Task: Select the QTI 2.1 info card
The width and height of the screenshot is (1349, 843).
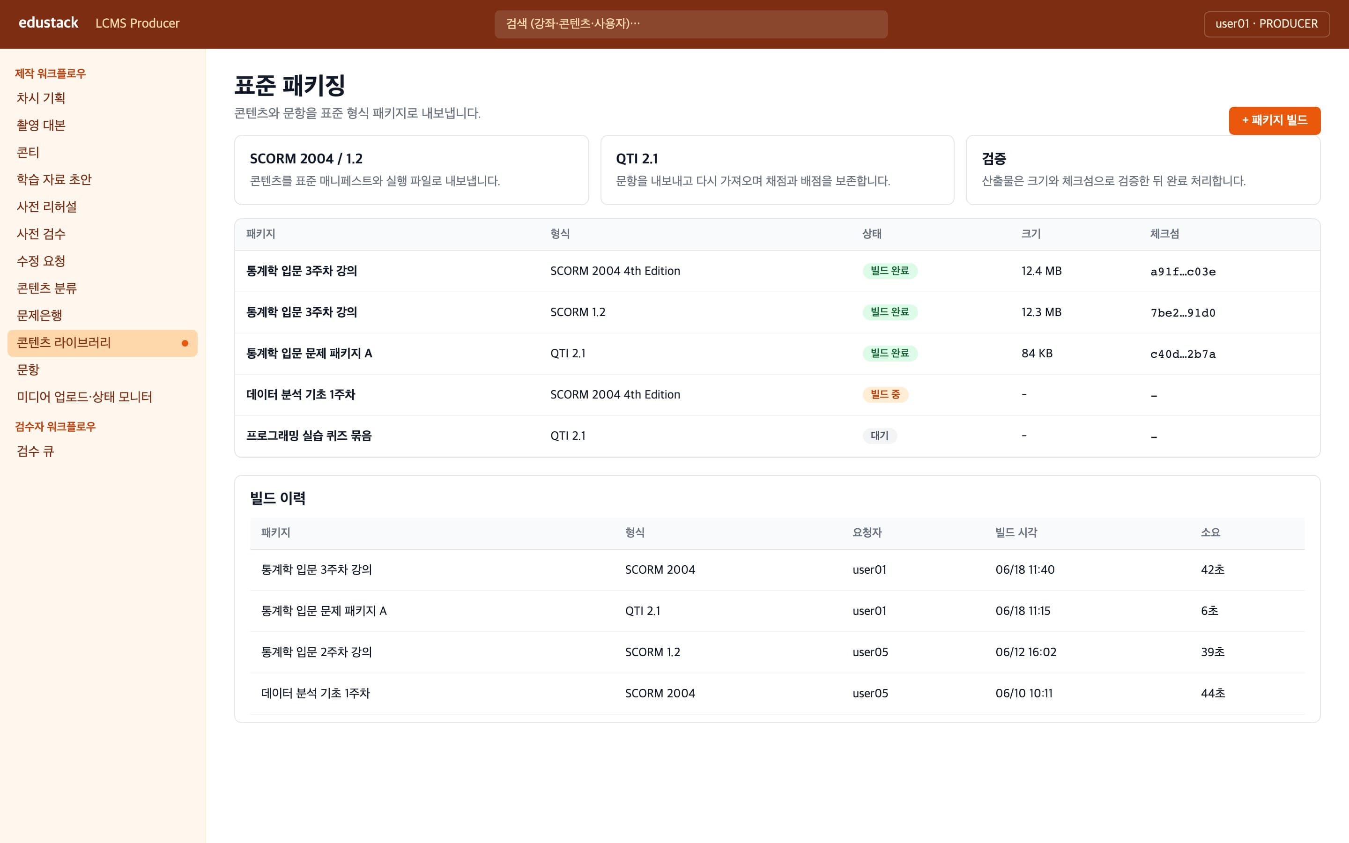Action: coord(777,170)
